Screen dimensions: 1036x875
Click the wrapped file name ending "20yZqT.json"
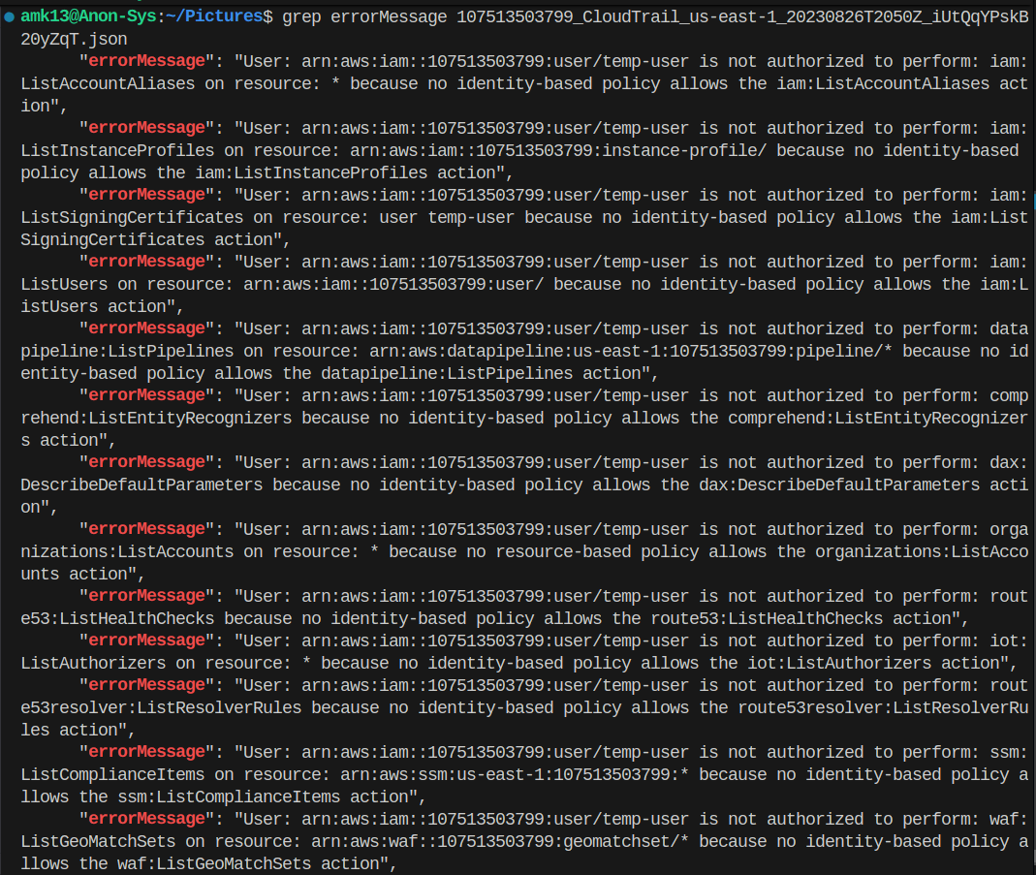tap(74, 39)
